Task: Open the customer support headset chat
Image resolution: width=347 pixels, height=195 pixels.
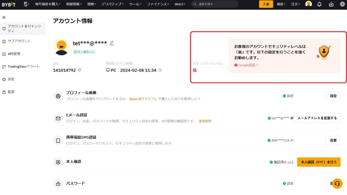Action: [337, 183]
